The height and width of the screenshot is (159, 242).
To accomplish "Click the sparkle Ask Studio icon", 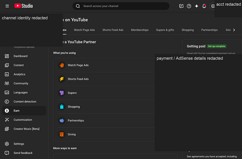I will coord(196,6).
